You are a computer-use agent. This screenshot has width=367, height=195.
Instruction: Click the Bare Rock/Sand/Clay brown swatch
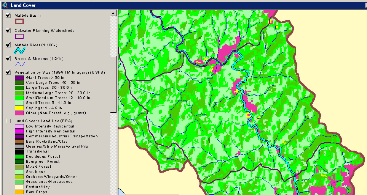(x=19, y=142)
